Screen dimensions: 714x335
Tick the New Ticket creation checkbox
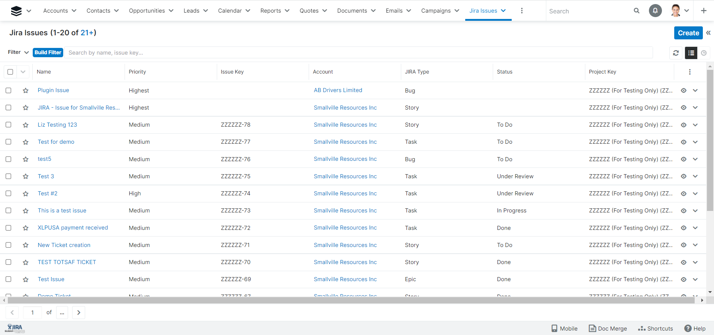pyautogui.click(x=9, y=245)
